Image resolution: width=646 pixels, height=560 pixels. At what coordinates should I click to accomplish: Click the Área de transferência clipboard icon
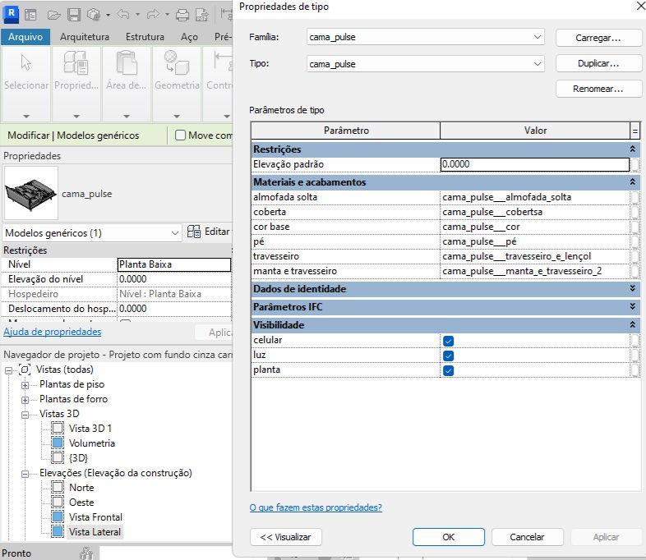coord(127,62)
